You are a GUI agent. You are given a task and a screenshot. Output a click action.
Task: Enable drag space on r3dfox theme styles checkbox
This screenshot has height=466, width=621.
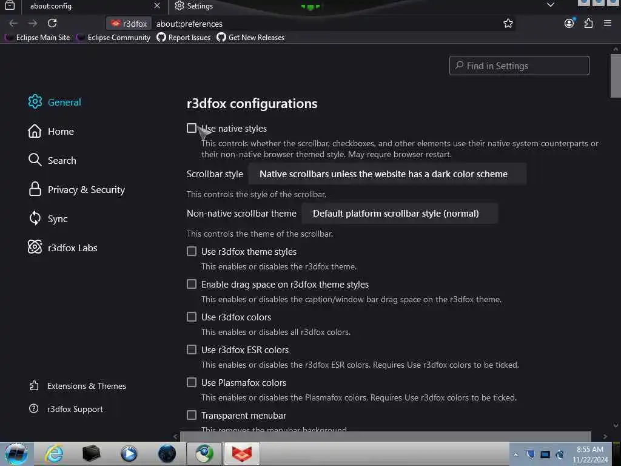coord(191,284)
